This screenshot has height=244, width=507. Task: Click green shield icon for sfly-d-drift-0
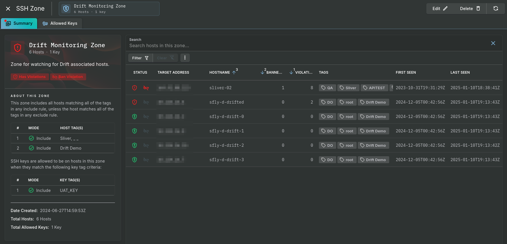135,117
